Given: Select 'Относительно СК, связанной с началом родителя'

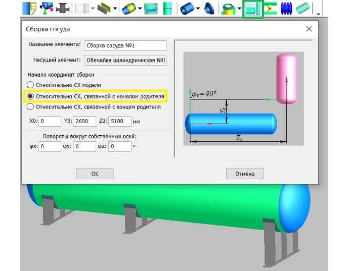Looking at the screenshot, I should (30, 96).
